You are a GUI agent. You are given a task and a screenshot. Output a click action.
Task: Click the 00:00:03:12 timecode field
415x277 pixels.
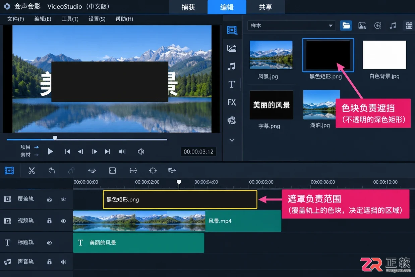point(198,152)
